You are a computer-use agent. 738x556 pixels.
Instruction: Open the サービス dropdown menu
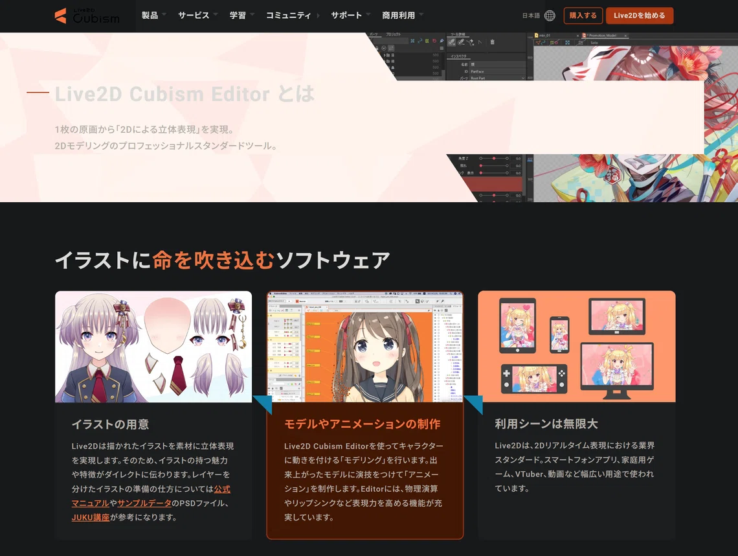click(197, 16)
